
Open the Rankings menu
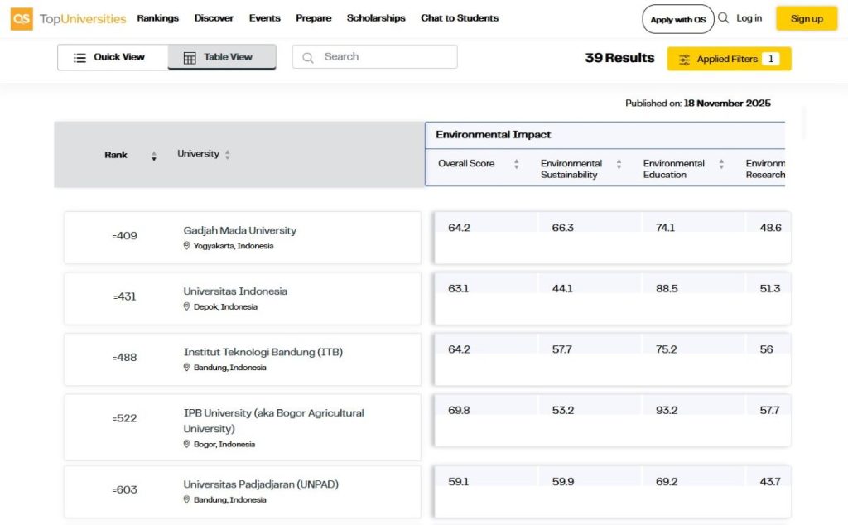[158, 18]
